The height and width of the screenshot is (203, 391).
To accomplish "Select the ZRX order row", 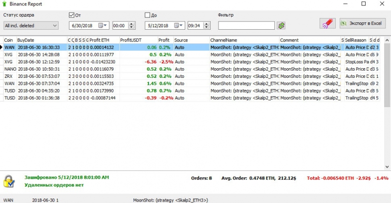I will coord(192,76).
